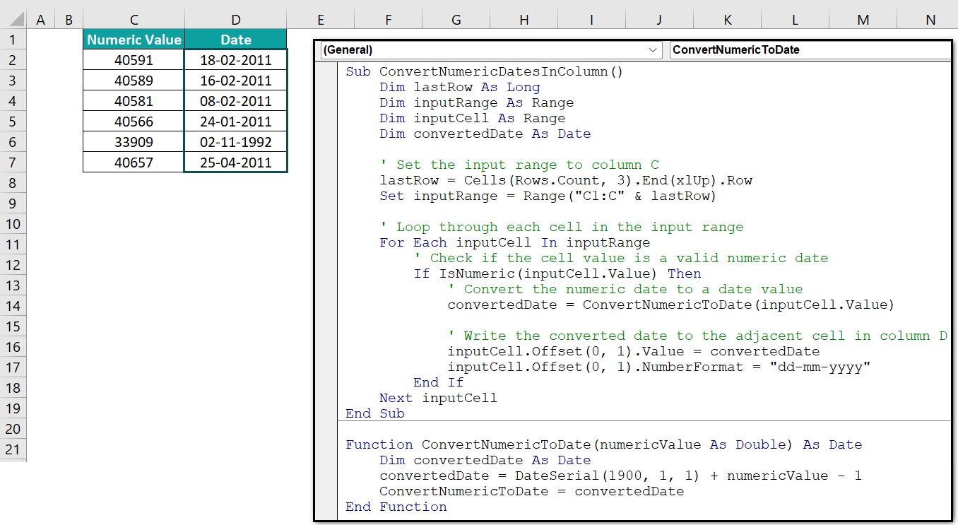This screenshot has height=525, width=958.
Task: Select column D header
Action: click(x=236, y=20)
